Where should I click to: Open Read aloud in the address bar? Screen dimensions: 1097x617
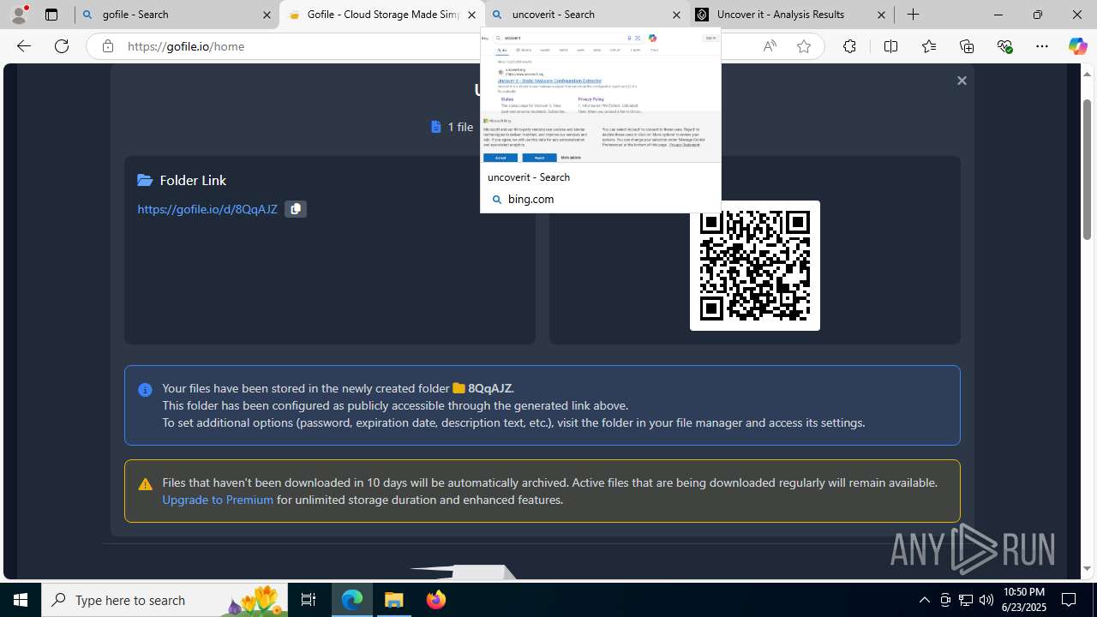pyautogui.click(x=770, y=46)
